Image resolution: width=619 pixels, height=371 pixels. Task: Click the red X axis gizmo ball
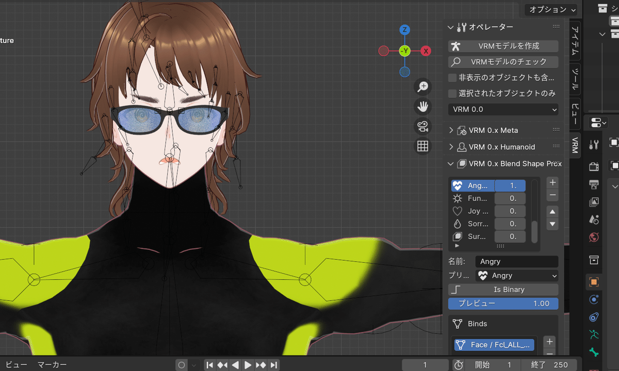[426, 51]
